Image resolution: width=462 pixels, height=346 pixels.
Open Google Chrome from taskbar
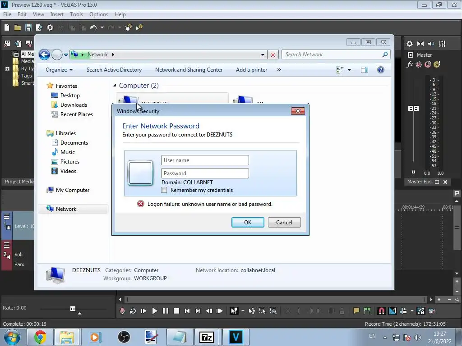[x=40, y=337]
